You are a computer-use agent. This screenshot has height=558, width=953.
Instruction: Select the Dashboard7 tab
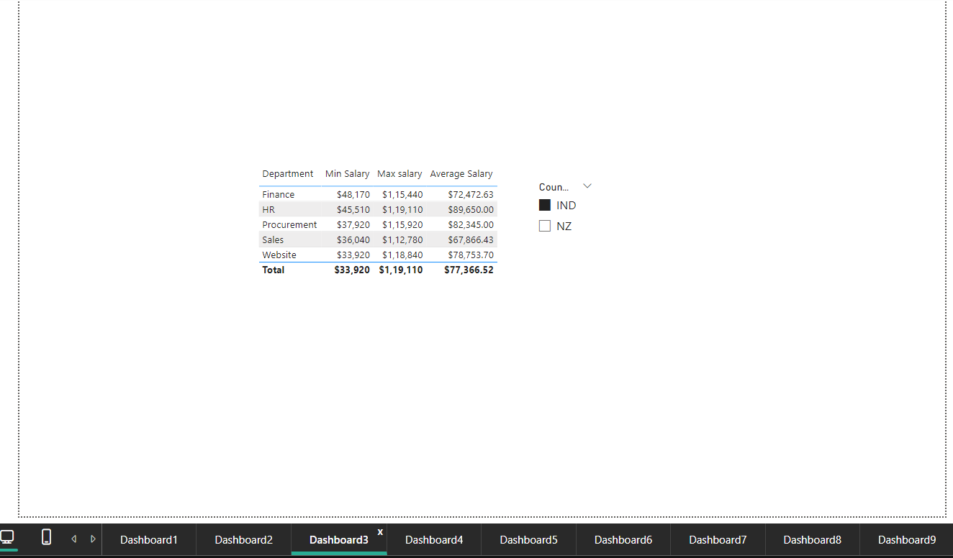pos(717,539)
